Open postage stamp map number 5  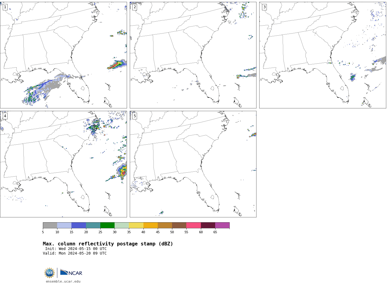tap(193, 164)
